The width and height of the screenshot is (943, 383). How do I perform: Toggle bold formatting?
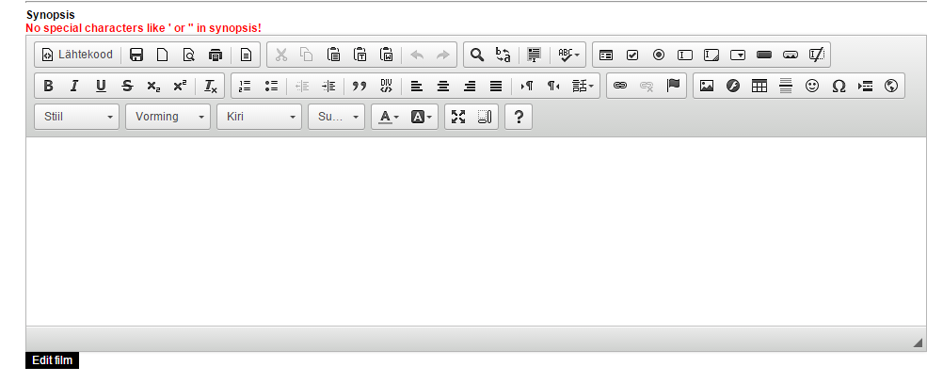point(48,86)
